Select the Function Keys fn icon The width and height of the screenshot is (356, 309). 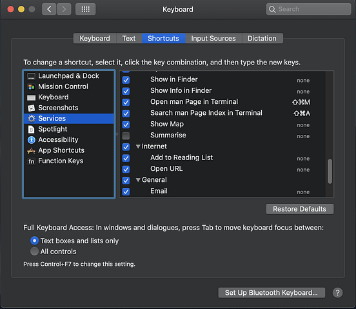[x=32, y=161]
